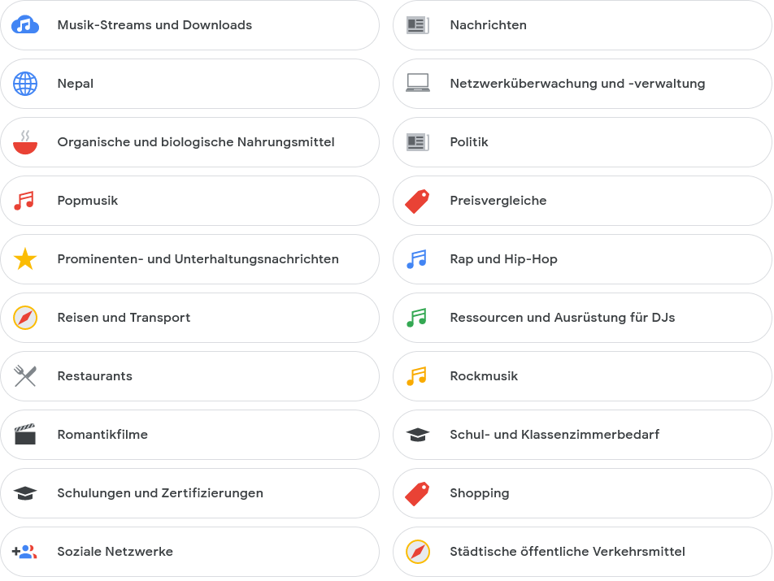Click the add-people Soziale Netzwerke icon
Screen dimensions: 774x581
point(25,552)
